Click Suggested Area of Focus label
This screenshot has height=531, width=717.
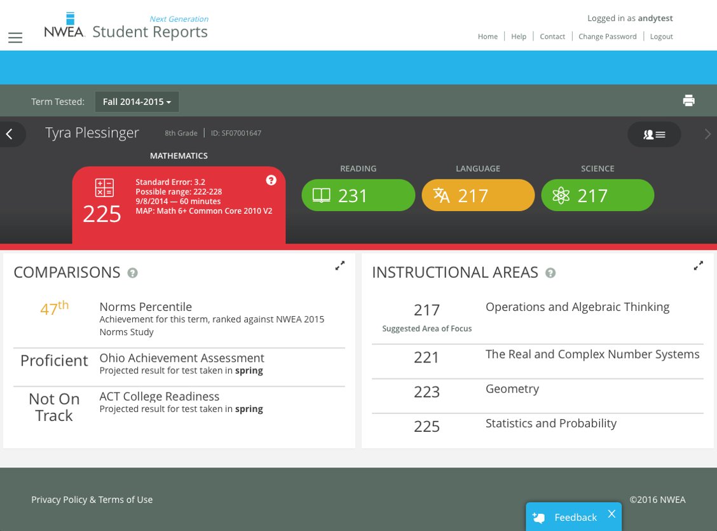(427, 328)
